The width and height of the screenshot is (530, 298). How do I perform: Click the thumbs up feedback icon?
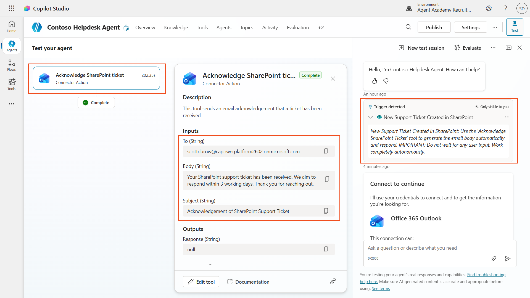[374, 81]
